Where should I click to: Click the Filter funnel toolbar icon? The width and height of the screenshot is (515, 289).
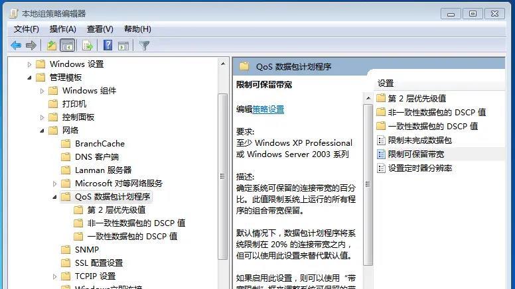144,45
